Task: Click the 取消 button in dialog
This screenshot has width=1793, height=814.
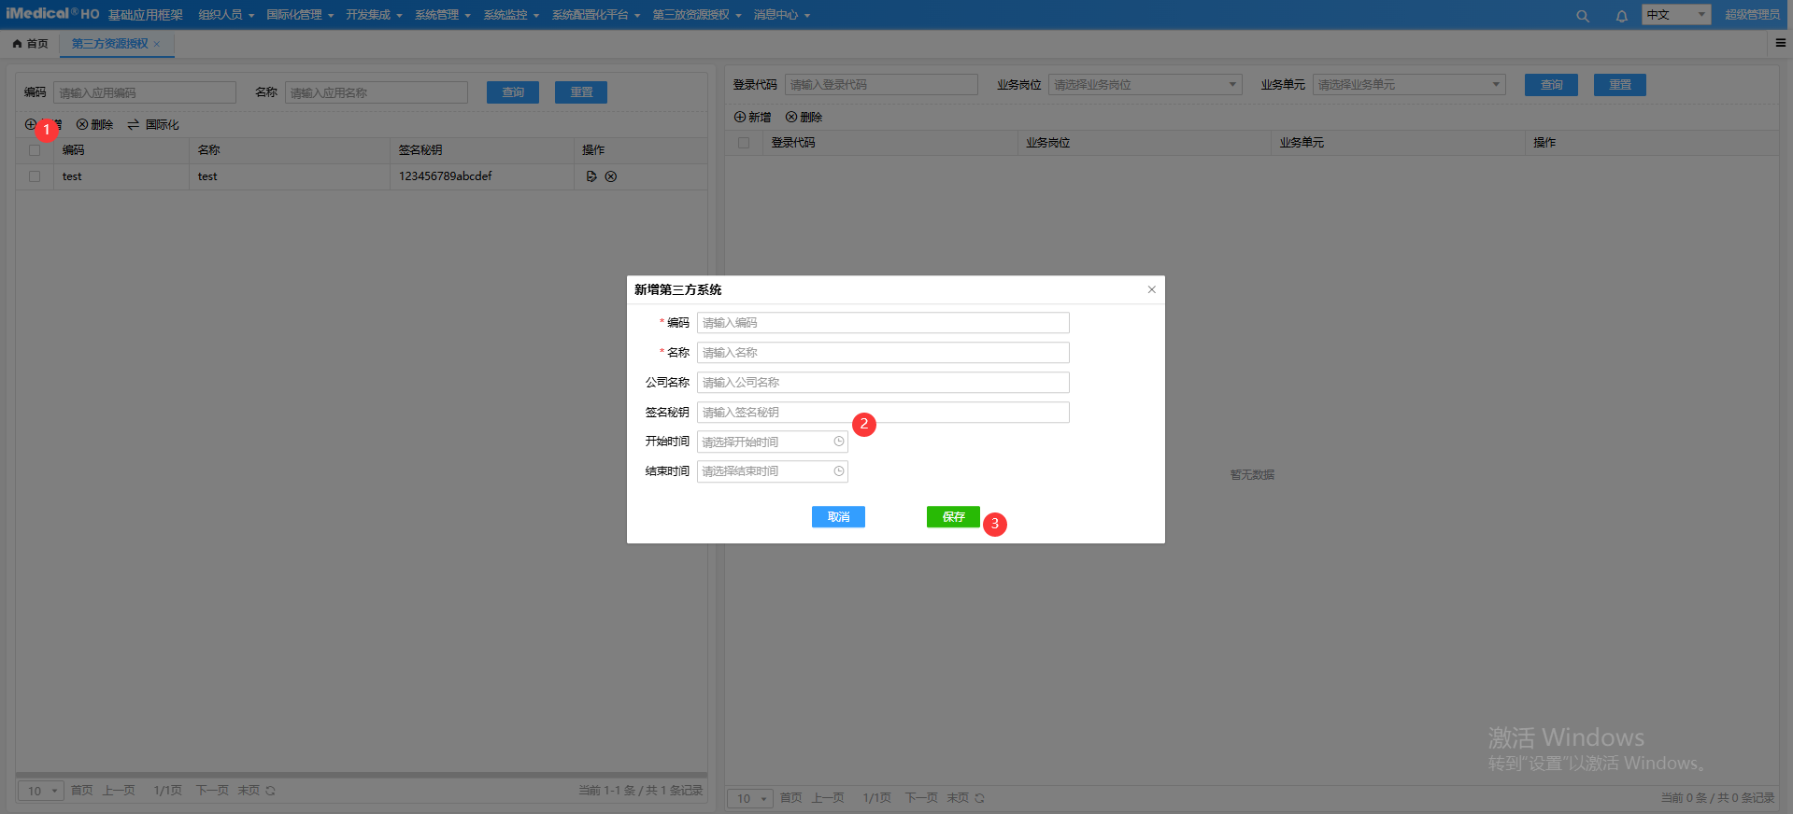Action: click(838, 517)
